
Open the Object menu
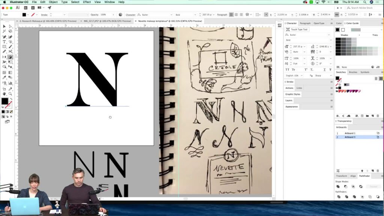[53, 2]
